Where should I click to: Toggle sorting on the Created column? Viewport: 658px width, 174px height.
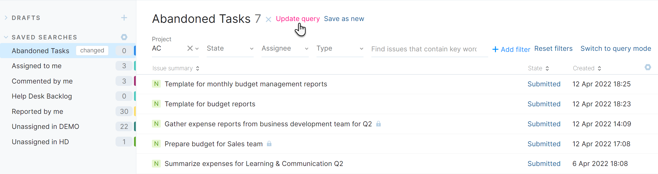coord(599,68)
